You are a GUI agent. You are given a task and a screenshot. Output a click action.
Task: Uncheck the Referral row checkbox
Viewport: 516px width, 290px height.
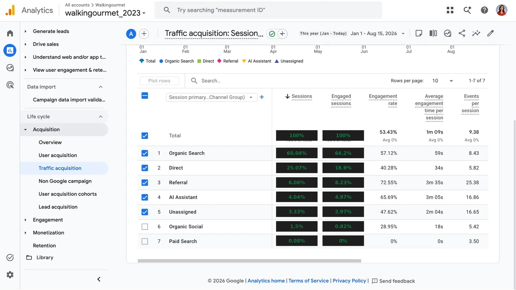point(145,183)
